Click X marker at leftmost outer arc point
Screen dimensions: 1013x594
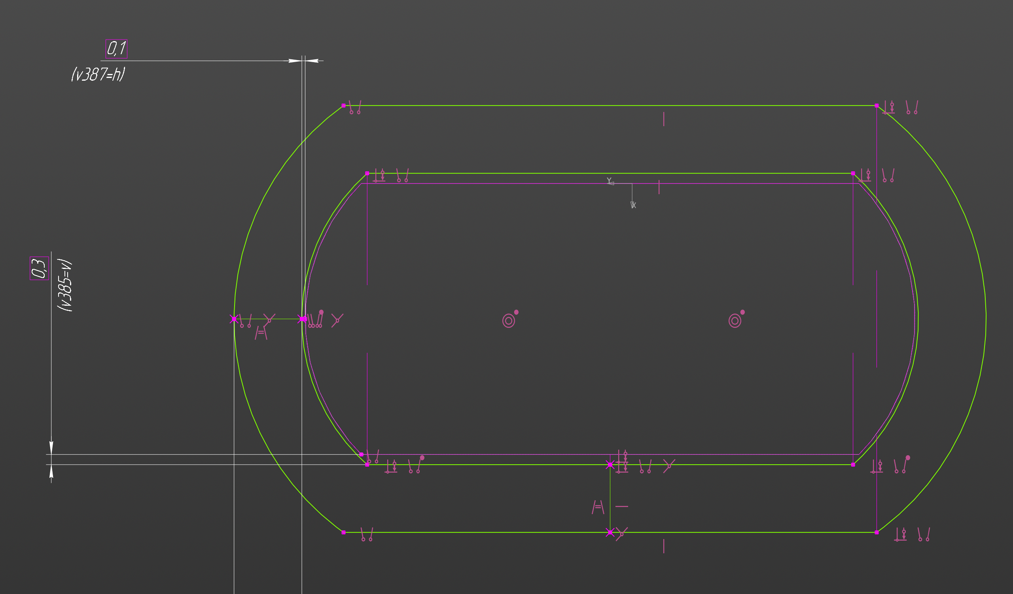[234, 319]
